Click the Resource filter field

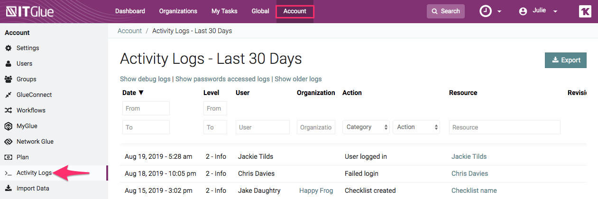(505, 127)
